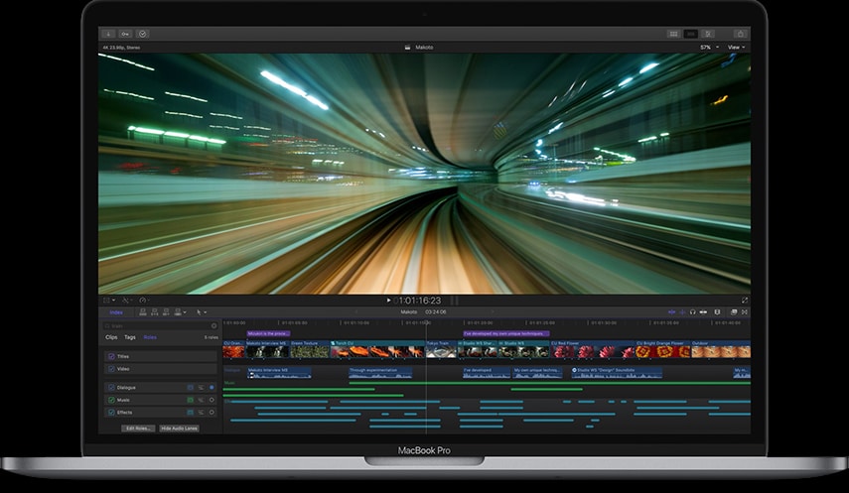Open the effects browser icon
849x493 pixels.
click(x=734, y=312)
